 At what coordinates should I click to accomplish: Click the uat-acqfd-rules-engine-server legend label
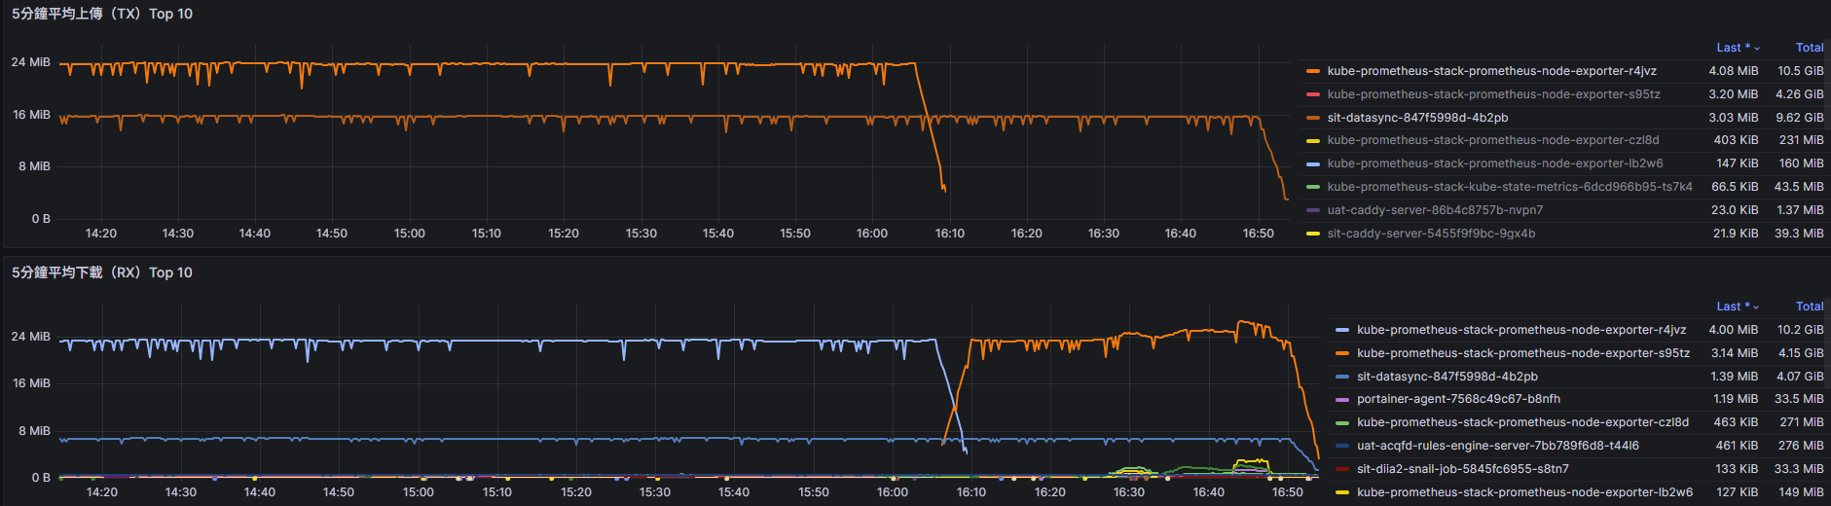click(x=1497, y=446)
